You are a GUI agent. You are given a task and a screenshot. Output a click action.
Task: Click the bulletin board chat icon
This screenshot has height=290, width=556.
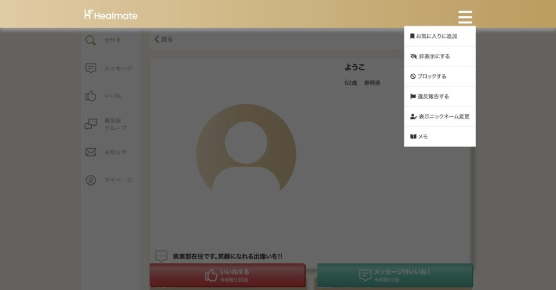coord(91,124)
